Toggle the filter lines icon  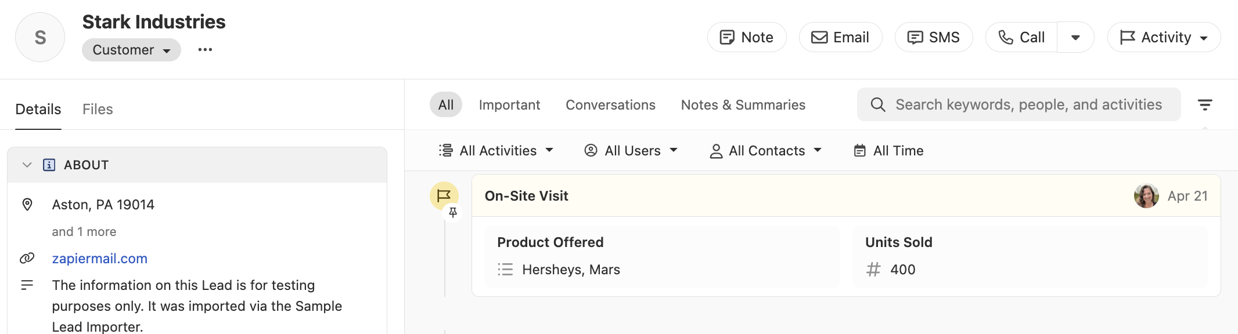pos(1205,105)
